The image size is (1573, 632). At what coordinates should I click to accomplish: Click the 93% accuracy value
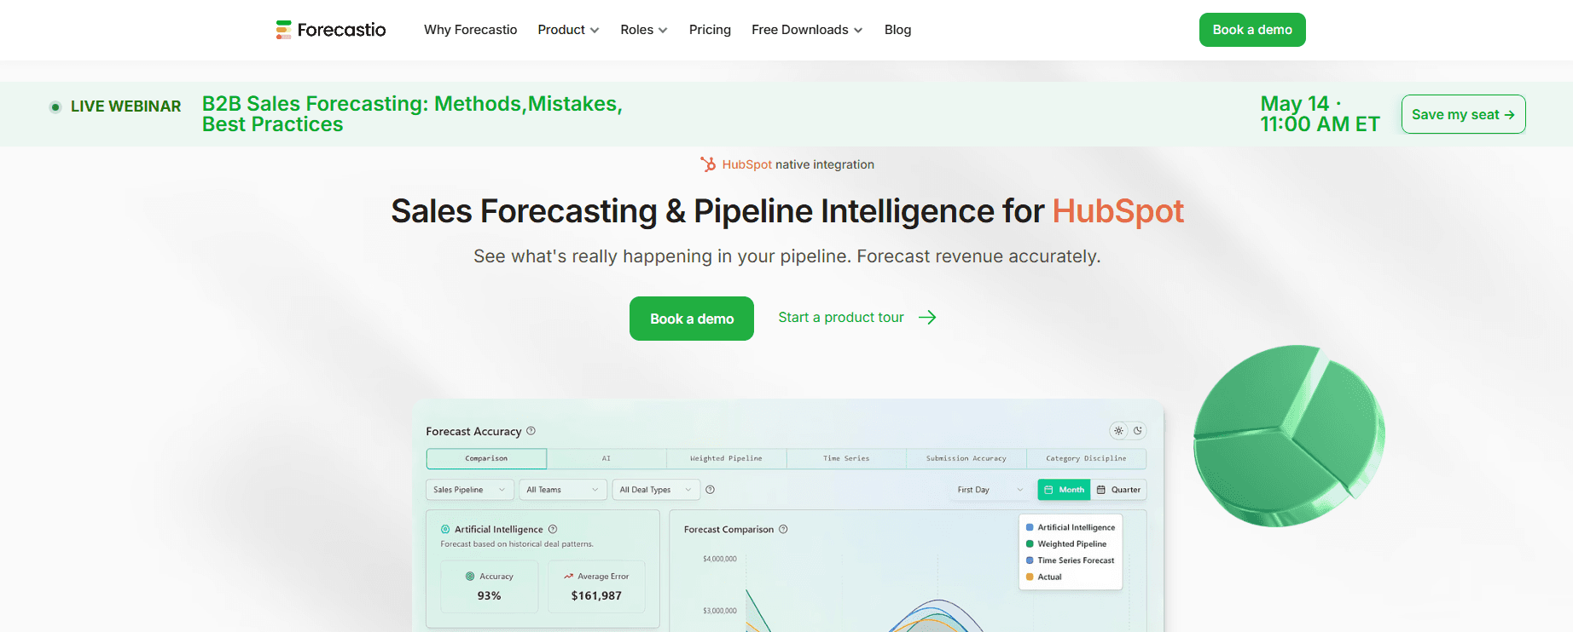click(490, 596)
